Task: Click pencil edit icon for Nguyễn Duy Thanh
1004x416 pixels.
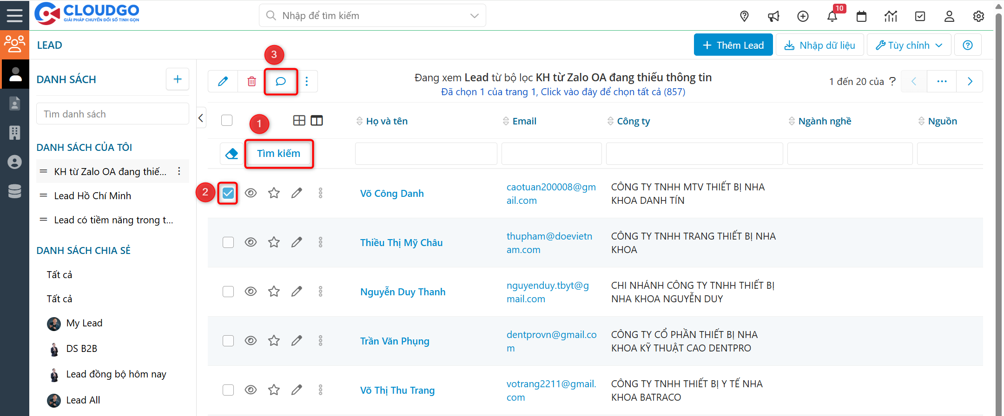Action: click(297, 292)
